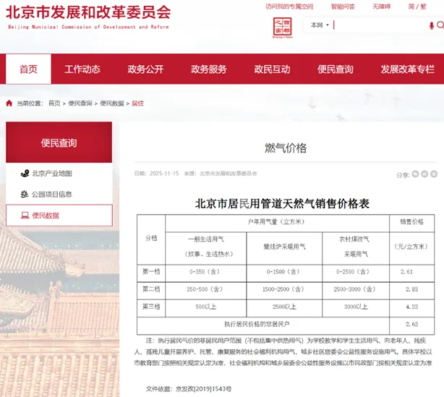Open the 发展改革专栏 menu

(407, 69)
